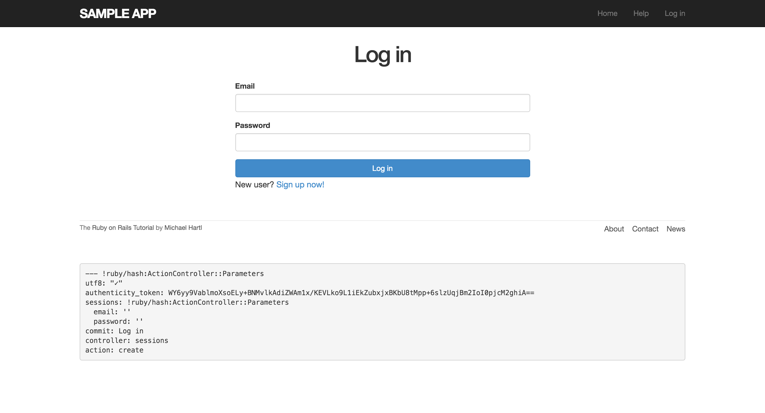Click the action: create debug line
The height and width of the screenshot is (413, 765).
point(114,350)
